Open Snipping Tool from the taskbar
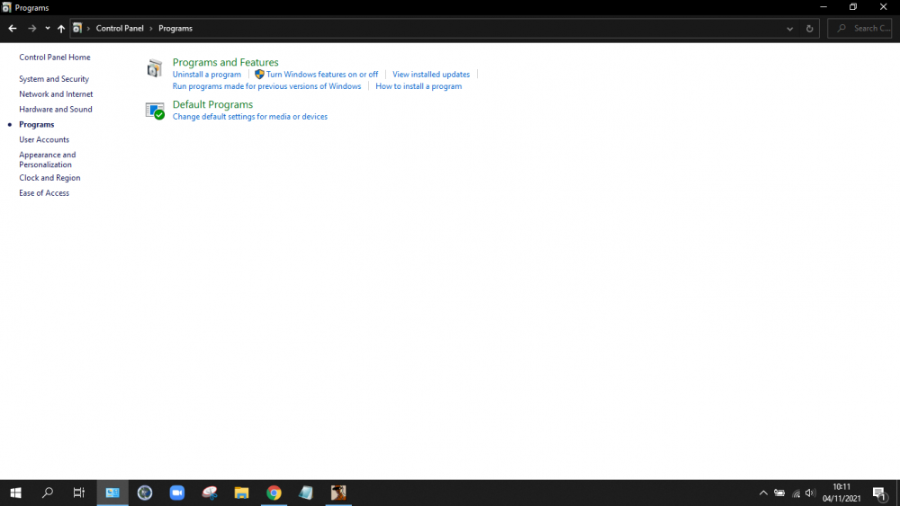 210,493
